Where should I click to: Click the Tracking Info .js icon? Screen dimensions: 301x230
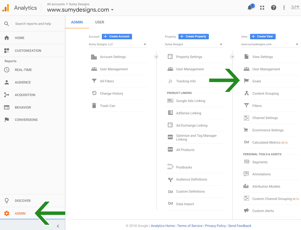click(x=170, y=81)
